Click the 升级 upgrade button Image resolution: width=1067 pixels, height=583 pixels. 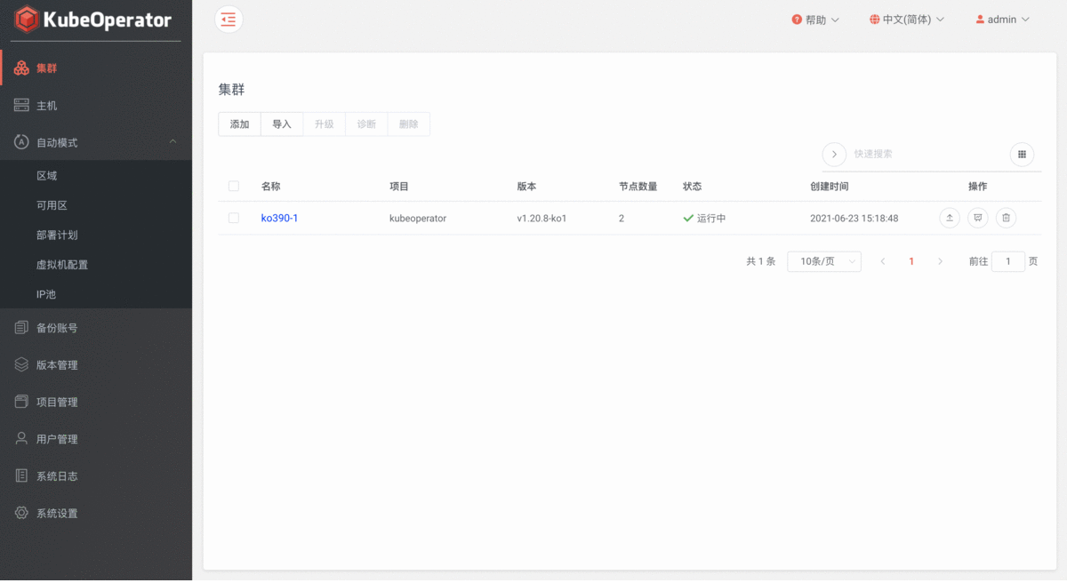pos(324,124)
